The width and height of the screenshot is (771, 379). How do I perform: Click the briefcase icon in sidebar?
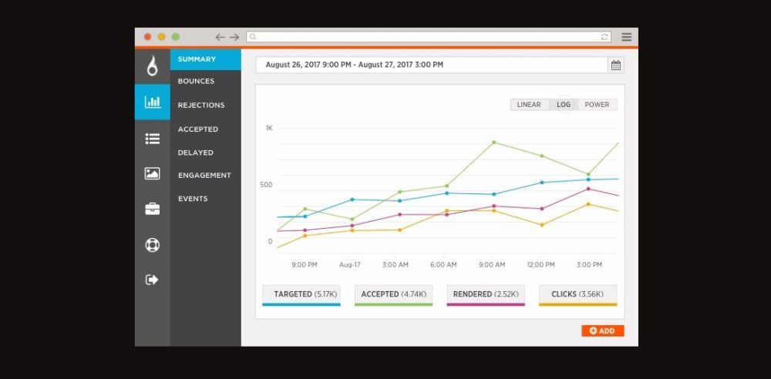click(152, 209)
